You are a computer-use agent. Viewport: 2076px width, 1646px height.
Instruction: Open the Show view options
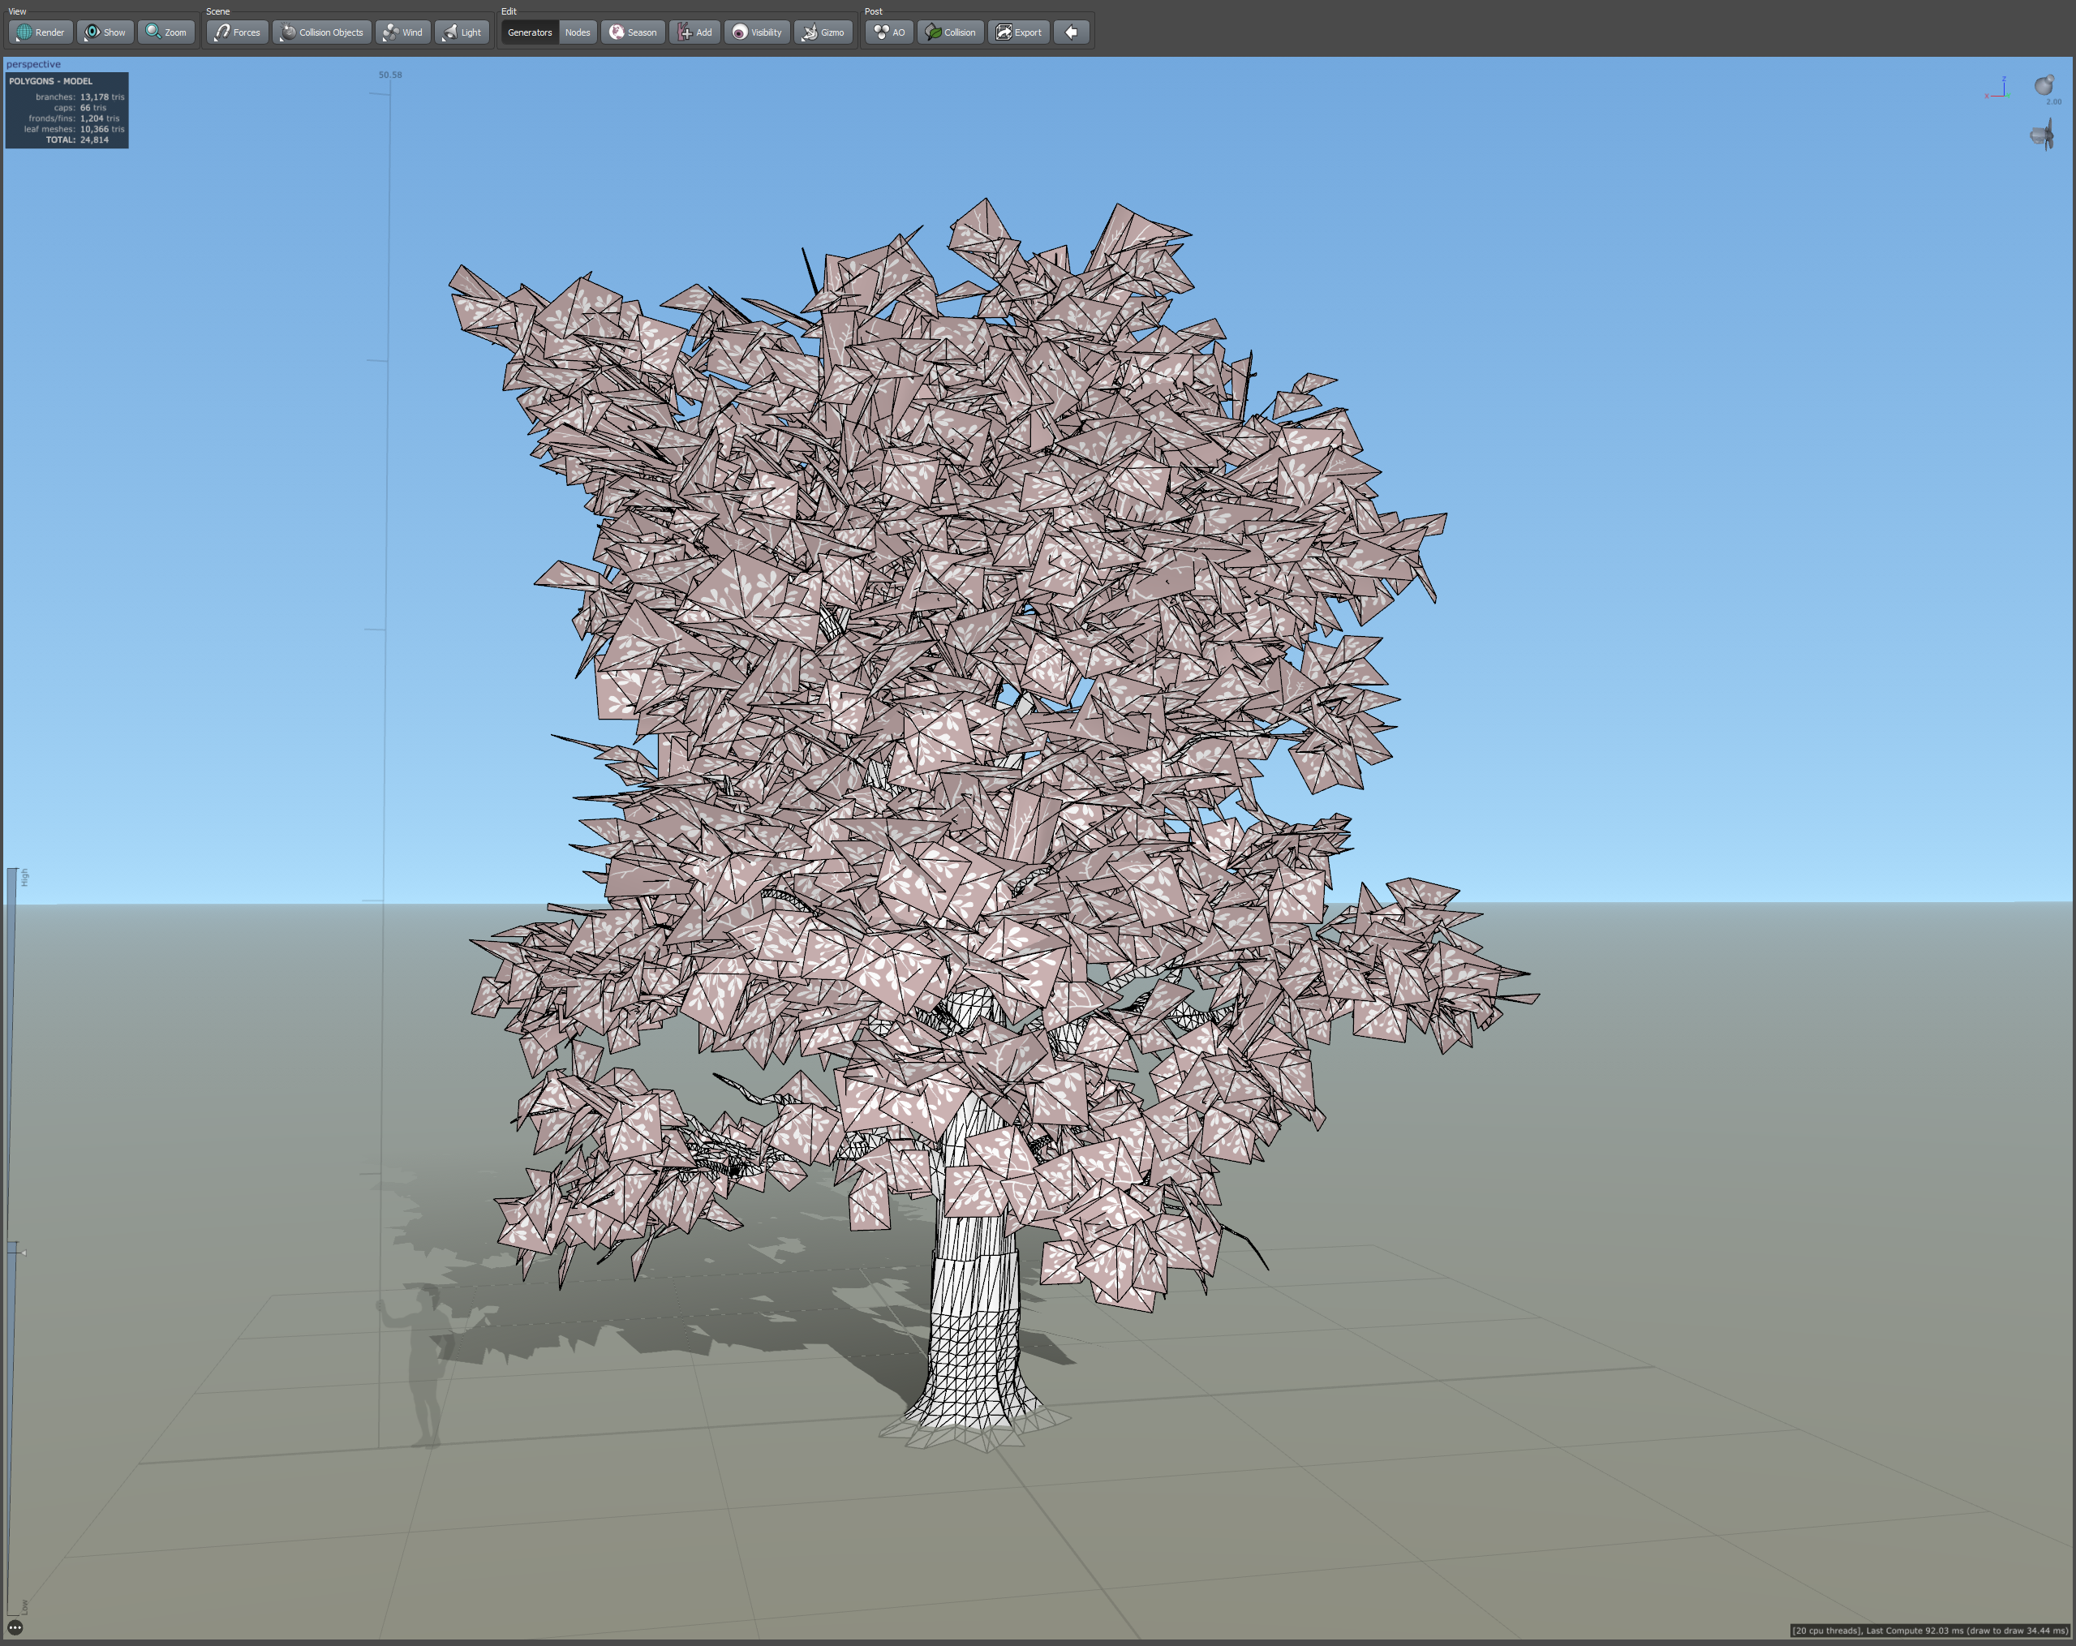105,32
